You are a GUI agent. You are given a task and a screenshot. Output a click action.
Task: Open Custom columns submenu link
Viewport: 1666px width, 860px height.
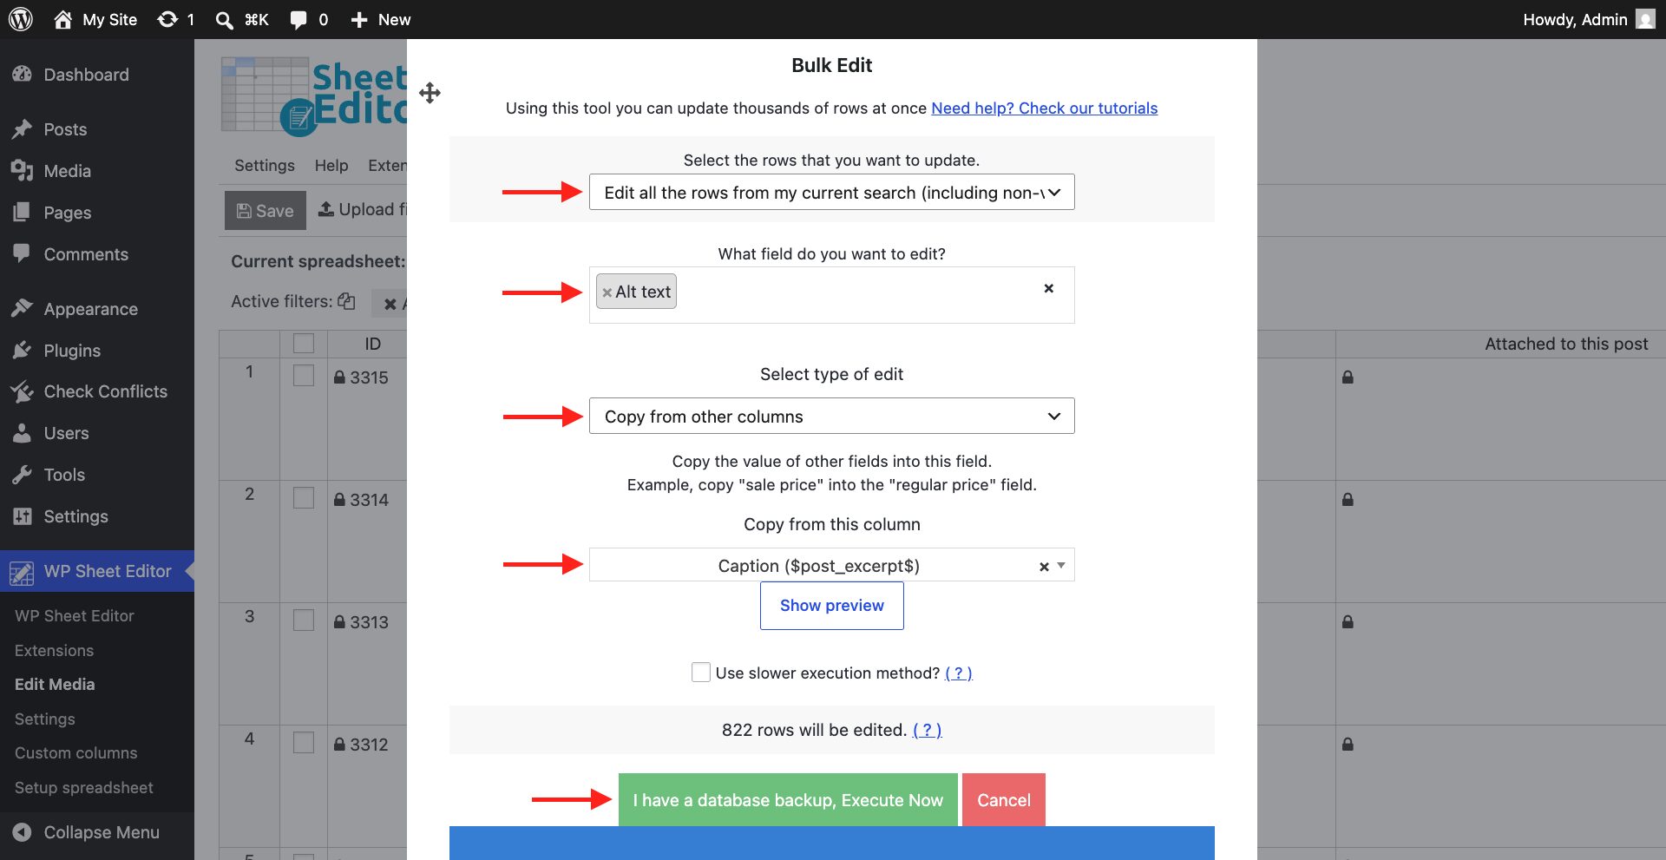(x=75, y=753)
